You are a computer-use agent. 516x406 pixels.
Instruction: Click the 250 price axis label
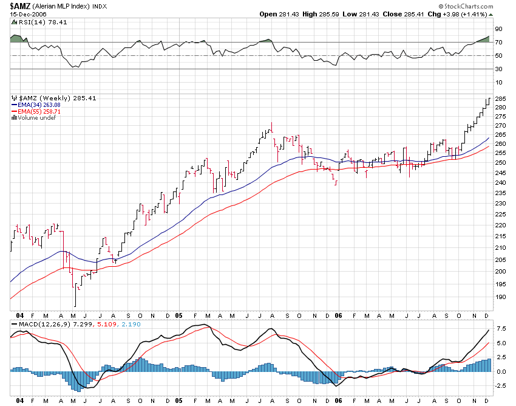pos(500,162)
